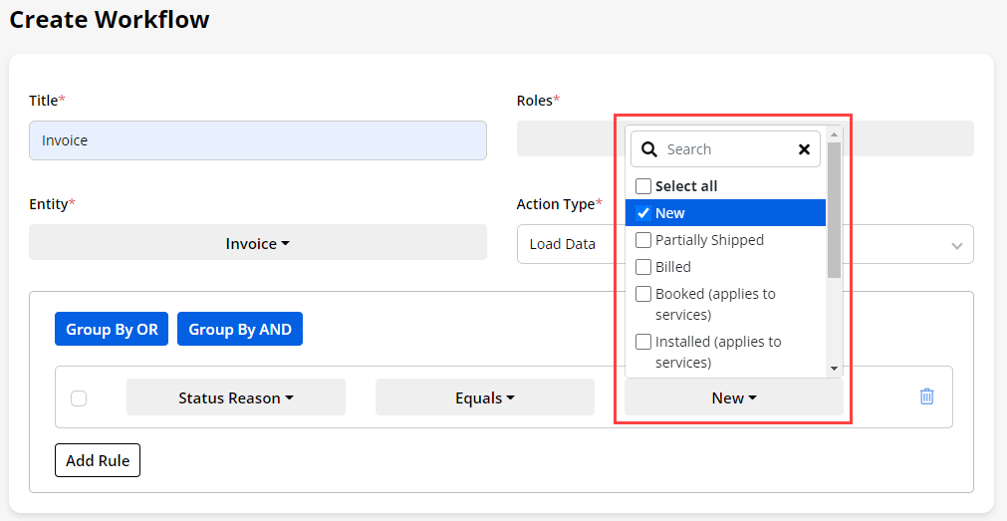The height and width of the screenshot is (521, 1007).
Task: Open the Equals operator dropdown
Action: click(484, 397)
